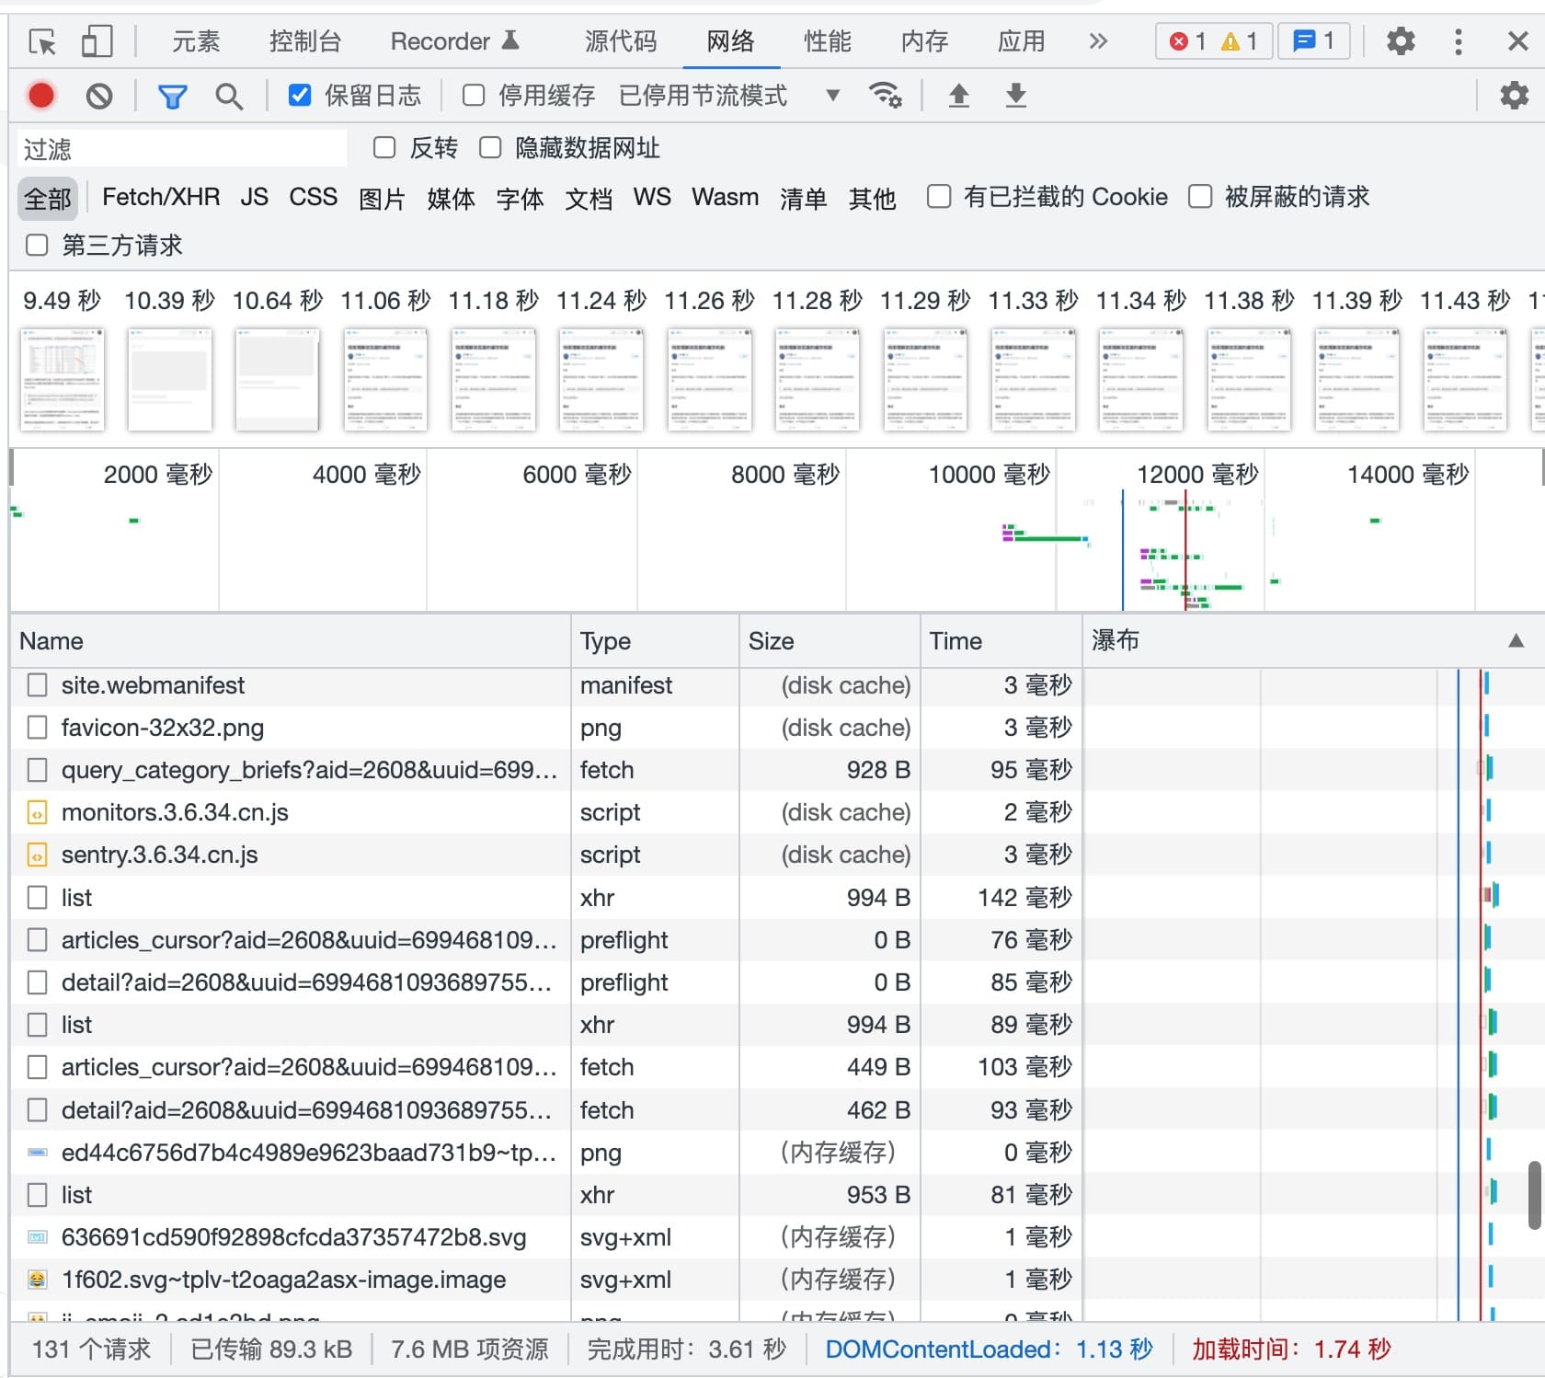Expand hidden panels with the » chevron
This screenshot has height=1378, width=1545.
click(x=1097, y=41)
